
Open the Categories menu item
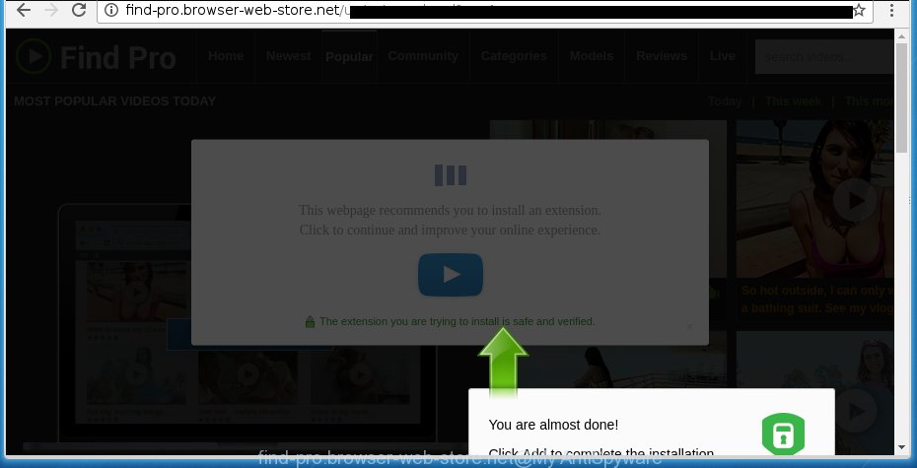pyautogui.click(x=514, y=56)
